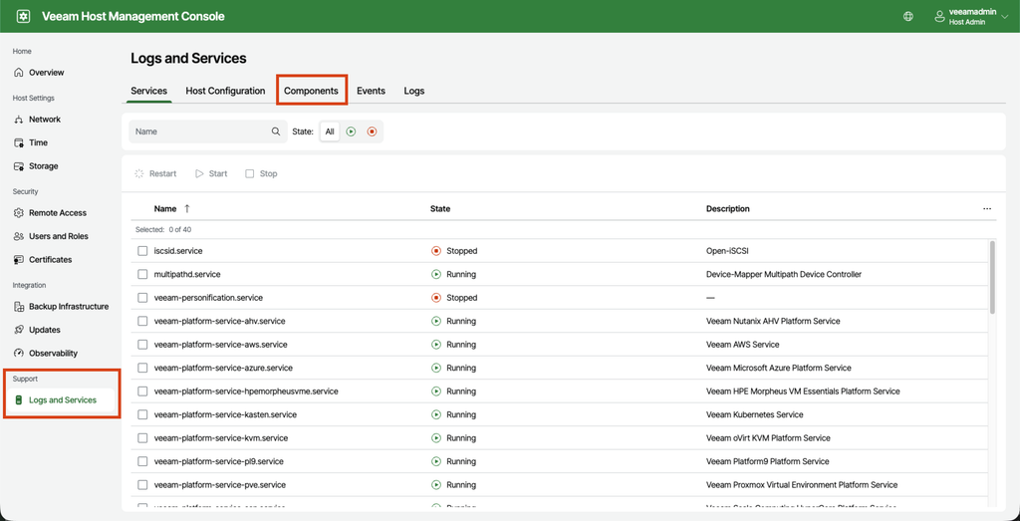Open the Components tab
1020x521 pixels.
(x=311, y=91)
